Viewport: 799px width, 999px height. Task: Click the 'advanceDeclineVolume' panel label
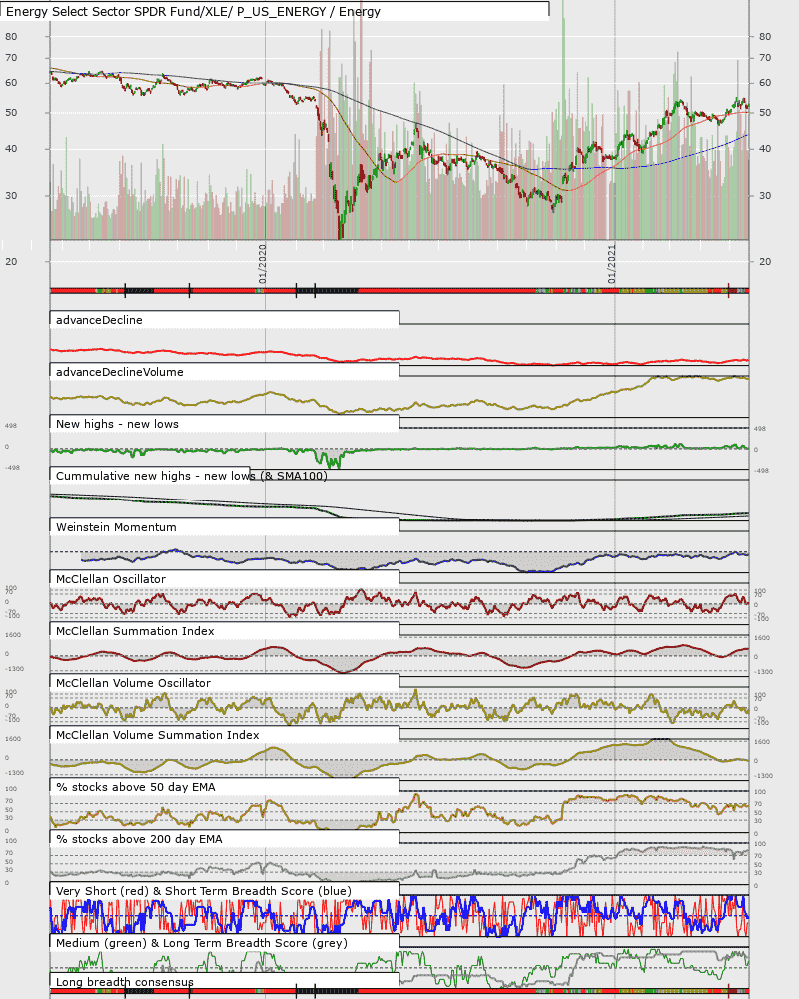pos(119,372)
